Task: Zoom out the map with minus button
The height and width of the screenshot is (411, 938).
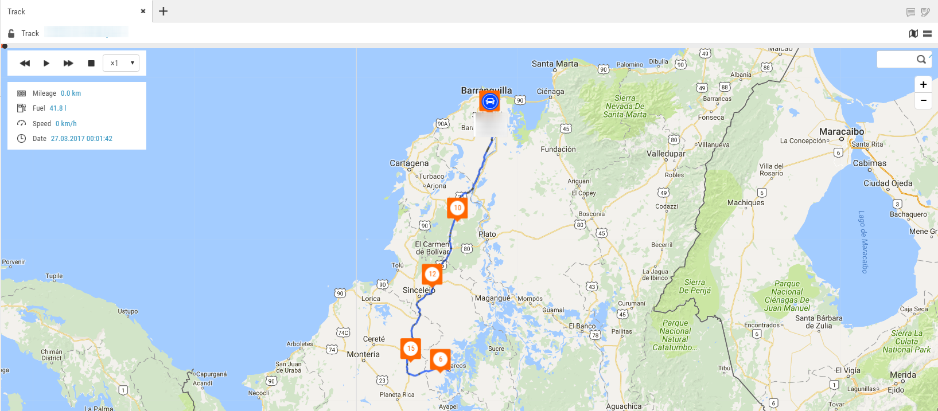Action: point(923,100)
